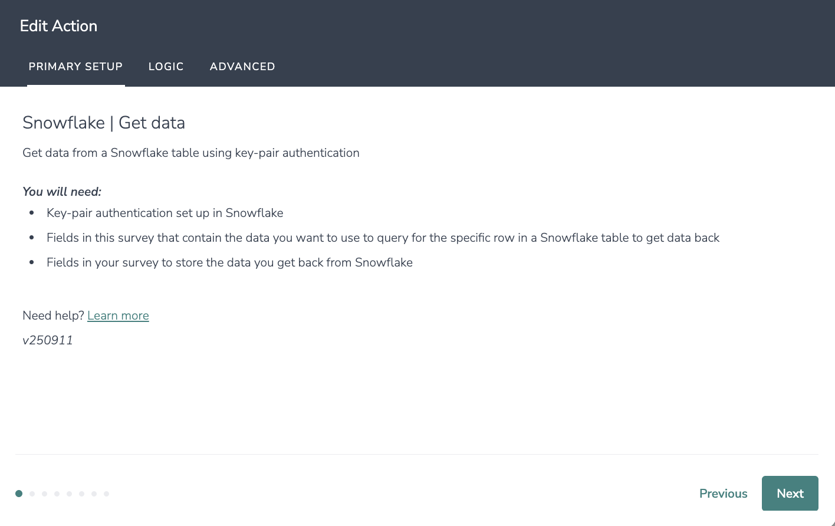
Task: Jump to the second step dot
Action: (32, 494)
